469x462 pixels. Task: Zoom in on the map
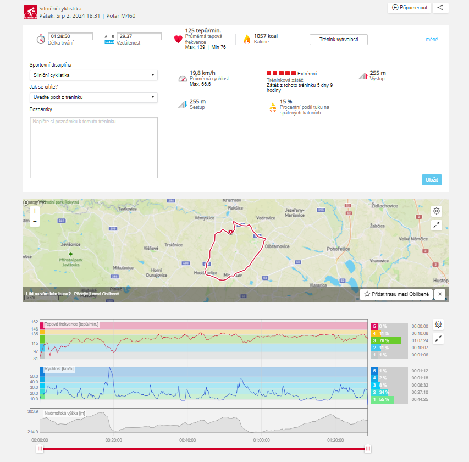tap(35, 211)
